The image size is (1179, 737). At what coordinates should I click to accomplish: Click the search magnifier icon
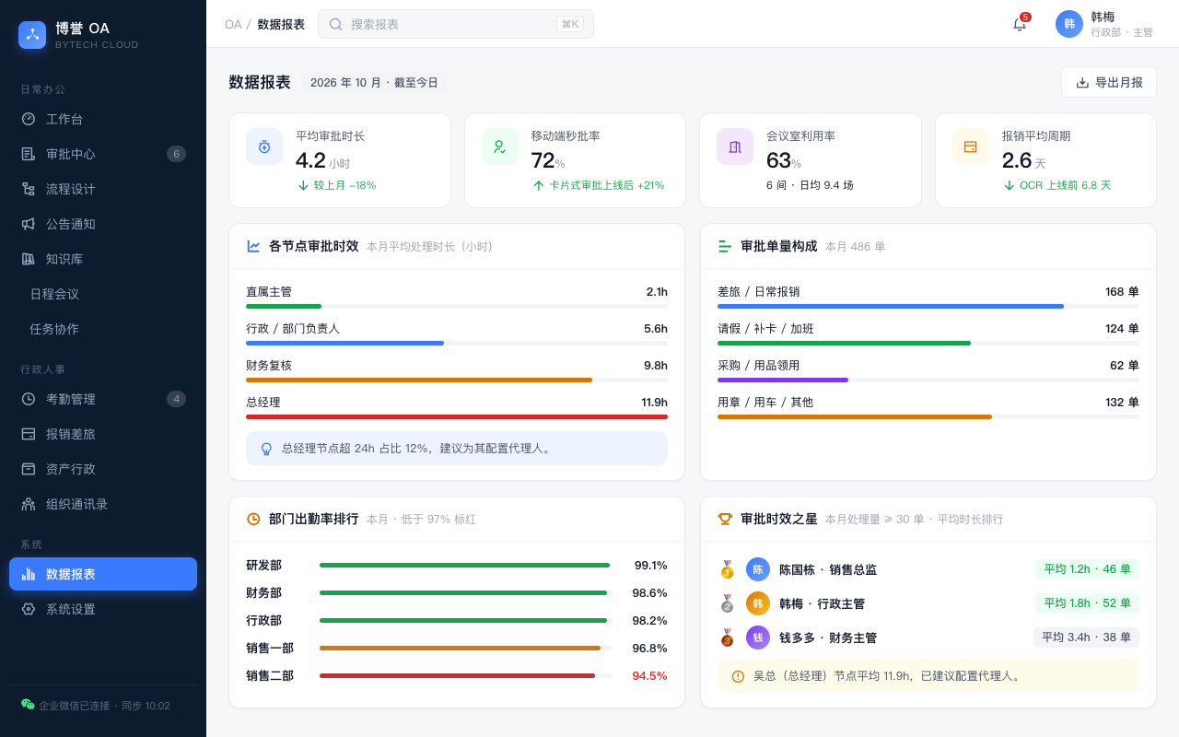point(335,24)
